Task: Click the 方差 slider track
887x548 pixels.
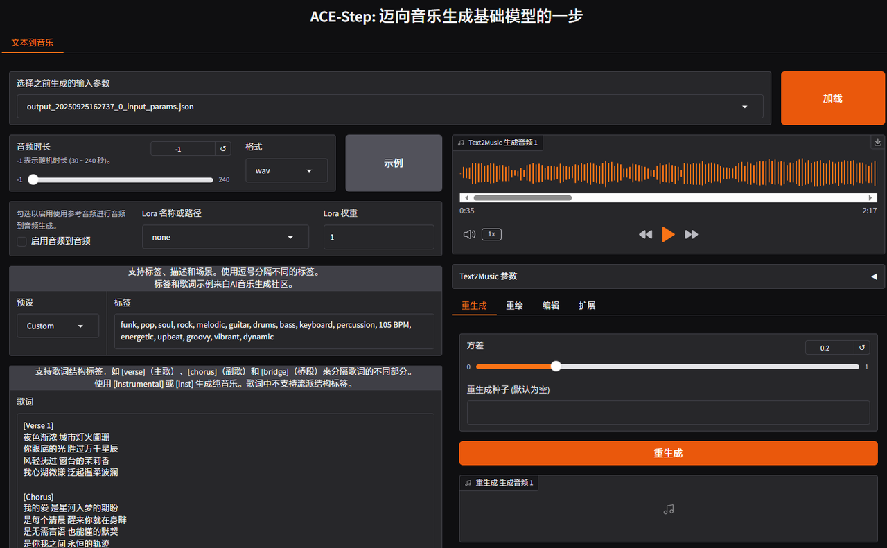Action: click(x=693, y=366)
